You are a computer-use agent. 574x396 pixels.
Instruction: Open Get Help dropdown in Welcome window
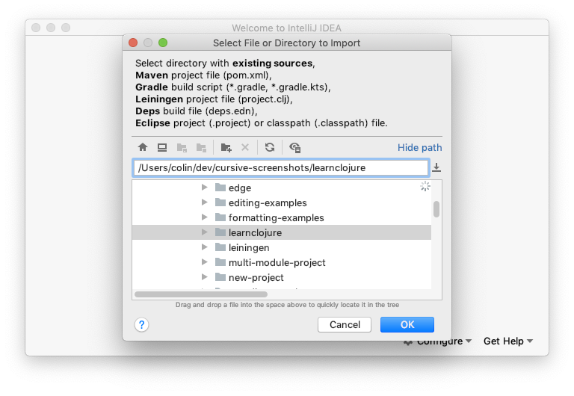tap(508, 341)
